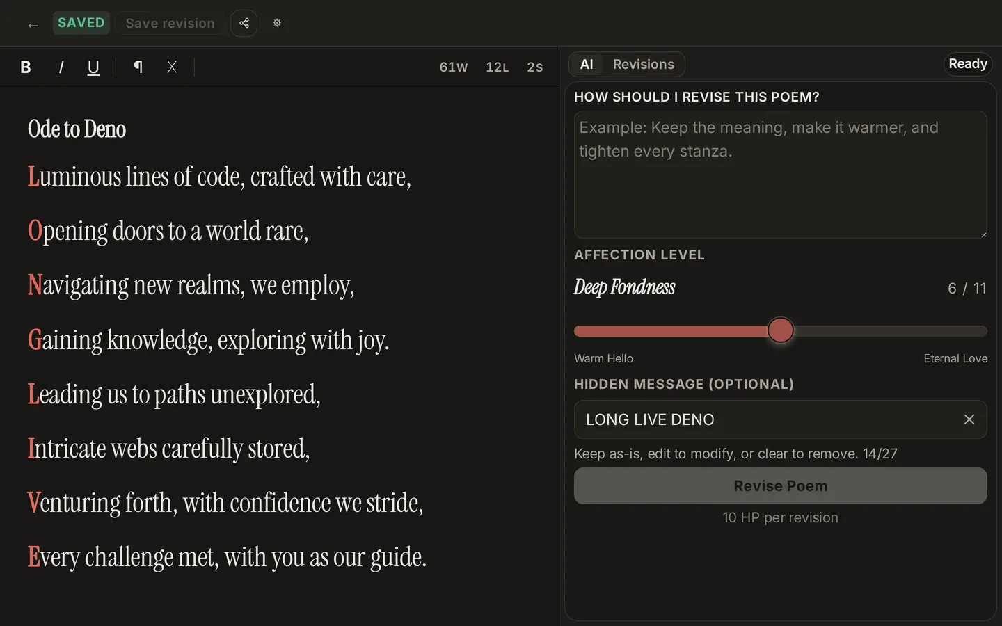Click the 6 / 11 affection value
The width and height of the screenshot is (1002, 626).
pyautogui.click(x=967, y=288)
